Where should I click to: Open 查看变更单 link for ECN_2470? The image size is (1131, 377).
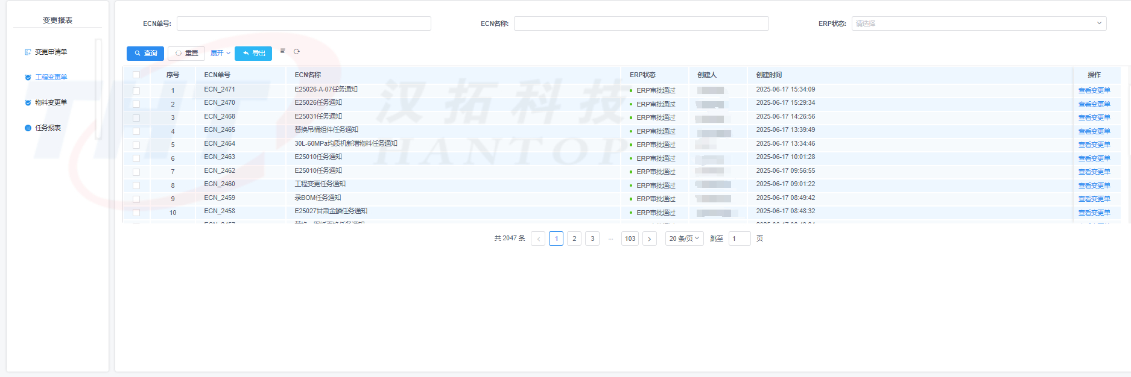(1094, 104)
